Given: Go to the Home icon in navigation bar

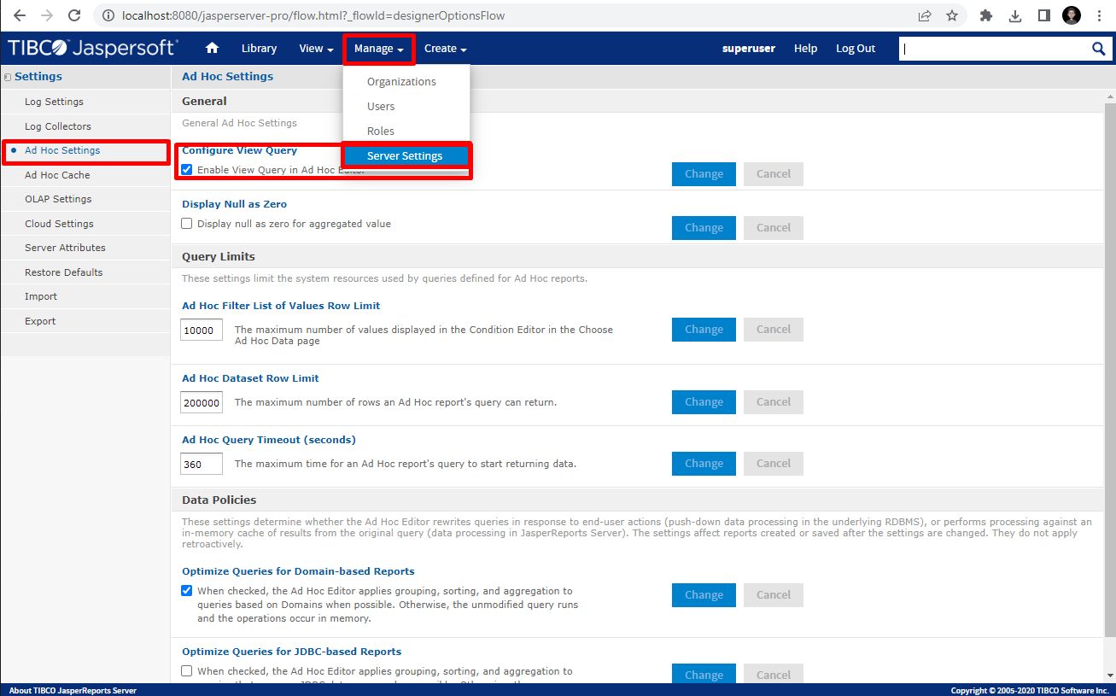Looking at the screenshot, I should pyautogui.click(x=213, y=49).
